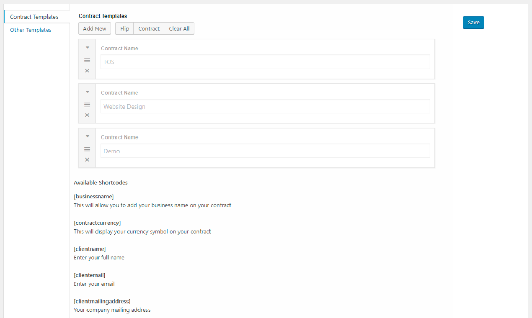This screenshot has width=532, height=318.
Task: Click the Demo contract name field
Action: click(x=265, y=151)
